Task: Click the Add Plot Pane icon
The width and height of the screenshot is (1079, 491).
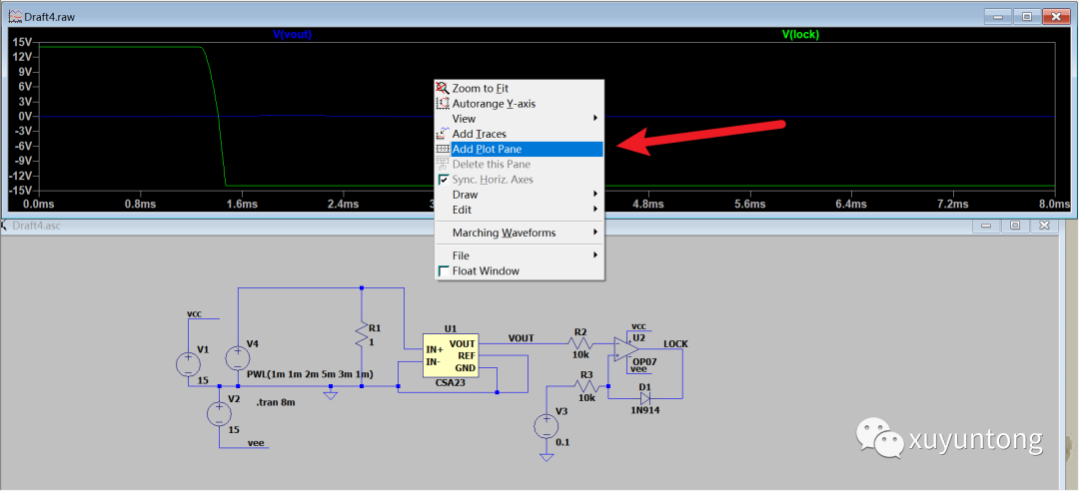Action: (444, 149)
